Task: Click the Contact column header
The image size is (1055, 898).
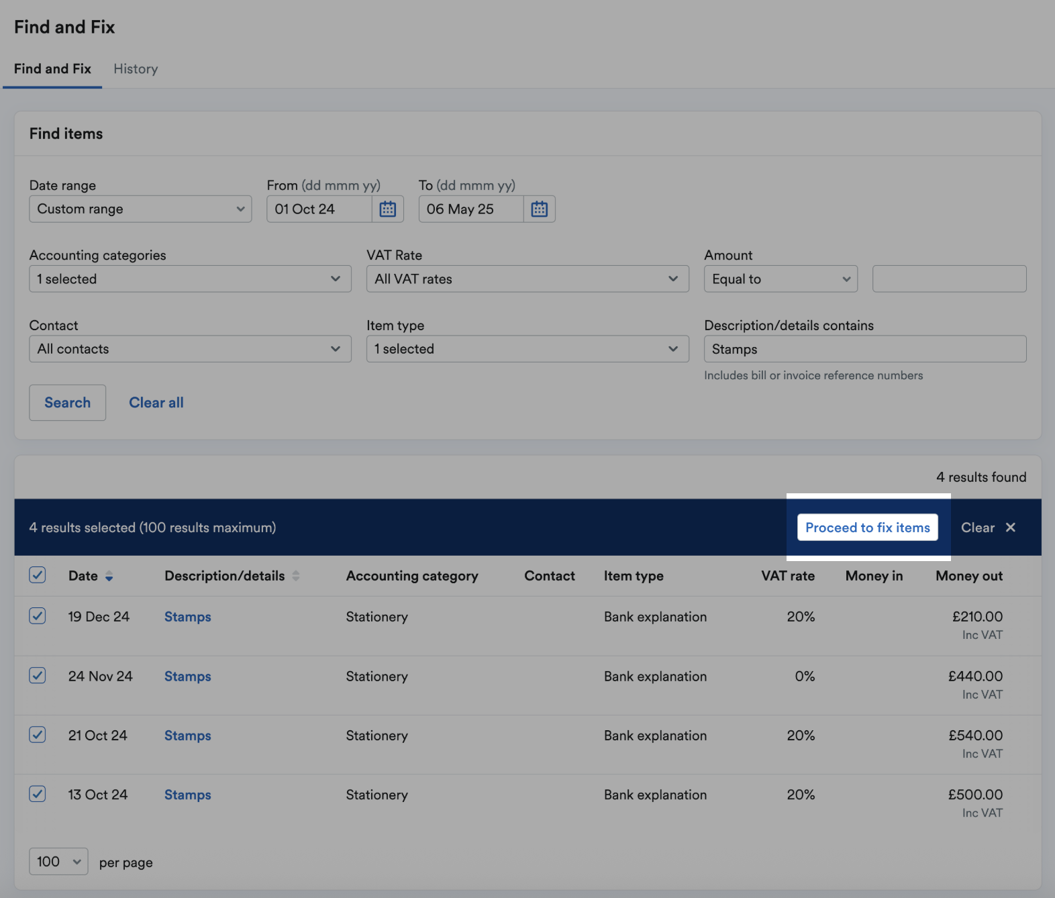Action: 550,576
